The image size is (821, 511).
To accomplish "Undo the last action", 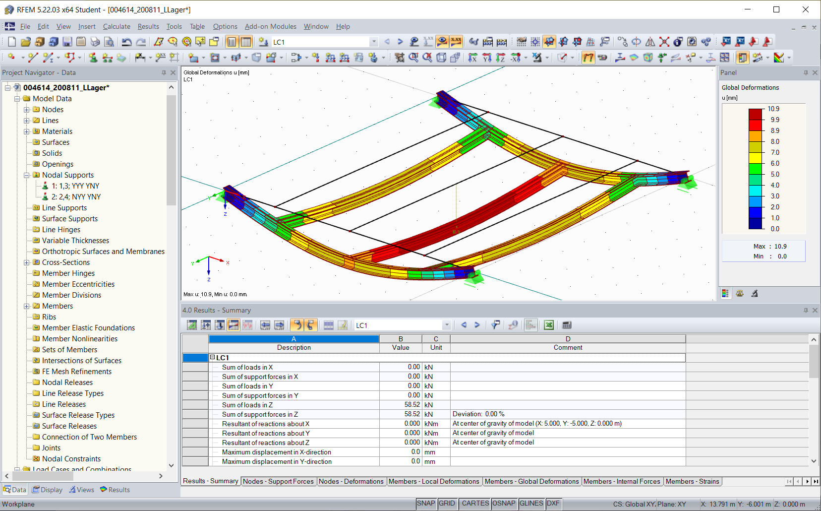I will 127,42.
